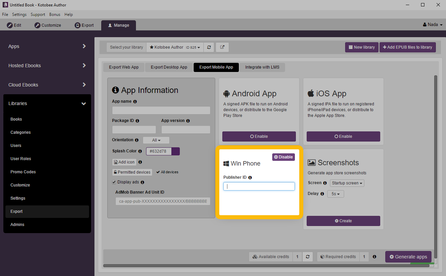Screen dimensions: 446x276
Task: Open the Help menu
Action: 68,15
